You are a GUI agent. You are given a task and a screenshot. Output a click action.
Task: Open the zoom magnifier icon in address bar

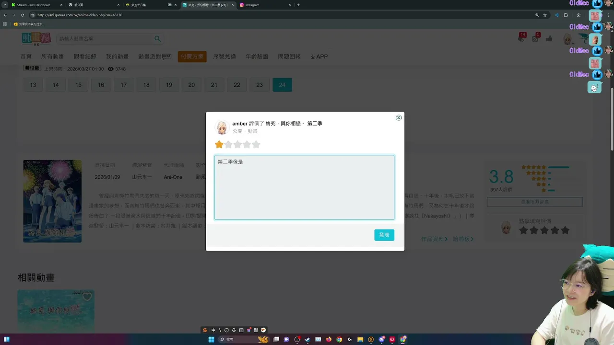click(x=537, y=15)
